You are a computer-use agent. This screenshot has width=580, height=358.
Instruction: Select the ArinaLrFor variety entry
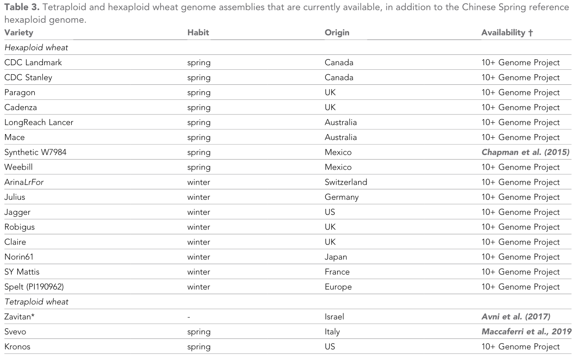24,182
